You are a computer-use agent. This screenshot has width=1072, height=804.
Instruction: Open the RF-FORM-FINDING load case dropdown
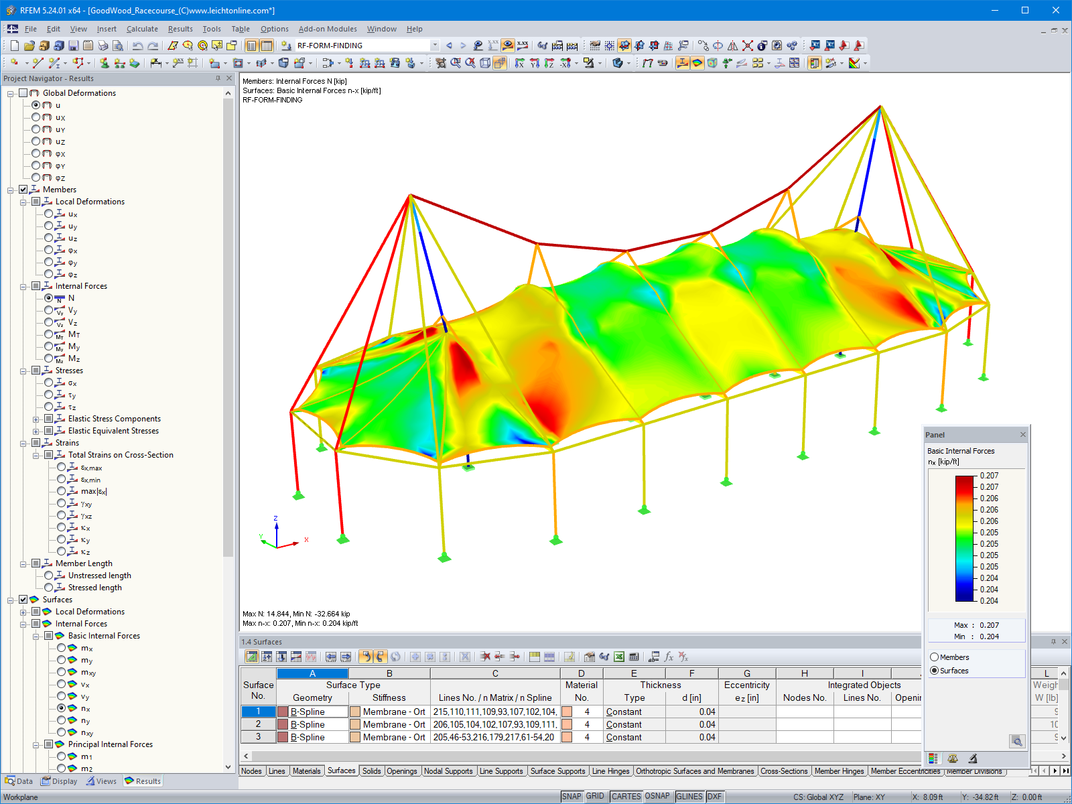click(x=435, y=46)
